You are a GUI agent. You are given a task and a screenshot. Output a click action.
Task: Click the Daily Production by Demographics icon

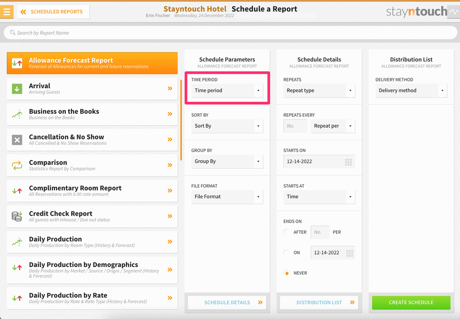click(x=17, y=267)
